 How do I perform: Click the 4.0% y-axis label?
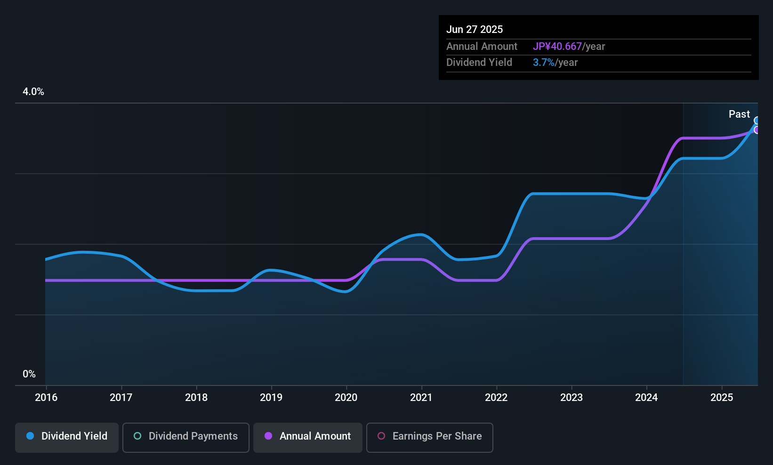[33, 92]
